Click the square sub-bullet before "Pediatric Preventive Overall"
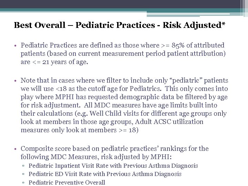Screen dimensions: 248x186 click(x=25, y=183)
